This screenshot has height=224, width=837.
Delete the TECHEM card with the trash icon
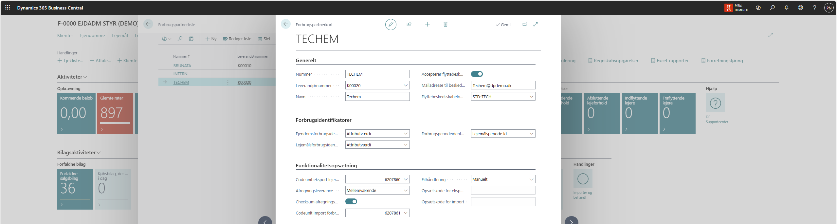point(446,24)
